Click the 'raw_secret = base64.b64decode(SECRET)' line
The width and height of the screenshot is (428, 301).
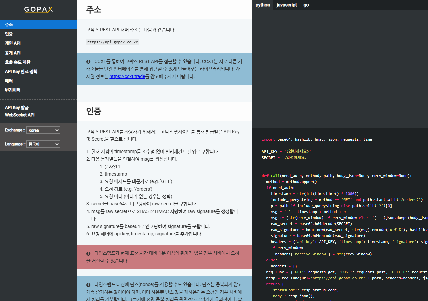311,224
